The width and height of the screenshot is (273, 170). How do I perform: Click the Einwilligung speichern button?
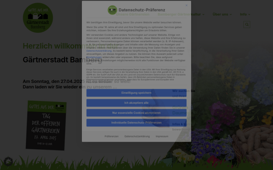[136, 93]
